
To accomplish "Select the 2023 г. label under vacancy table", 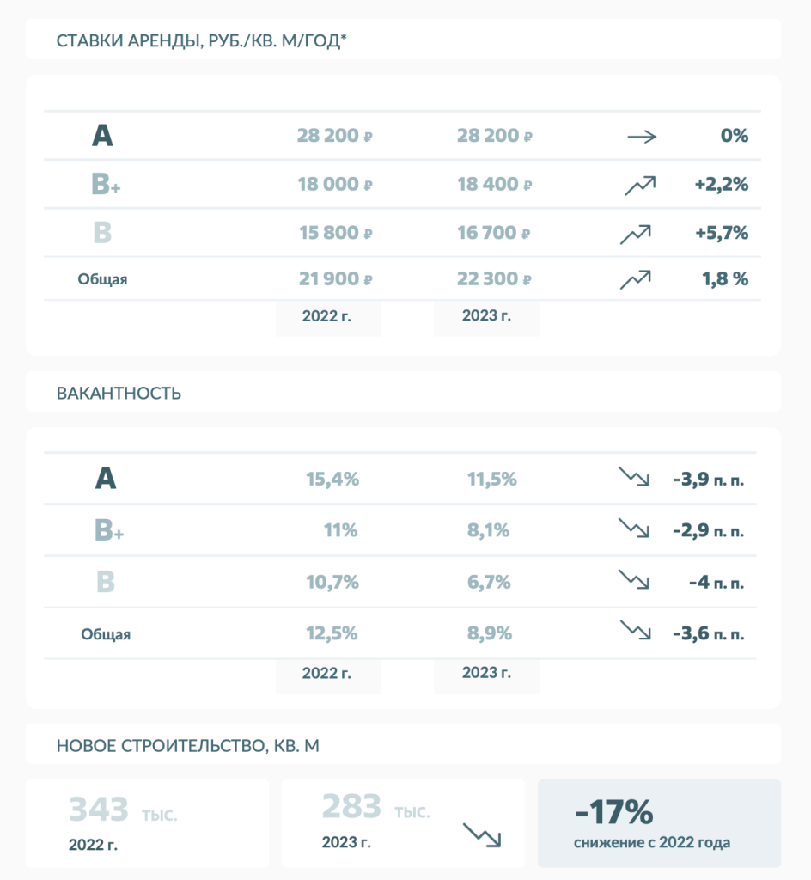I will (486, 672).
